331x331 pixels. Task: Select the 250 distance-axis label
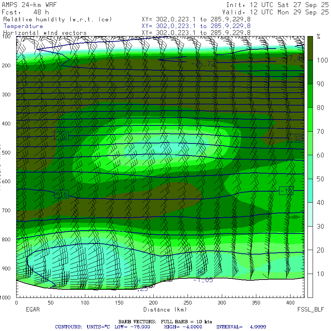tap(188, 303)
